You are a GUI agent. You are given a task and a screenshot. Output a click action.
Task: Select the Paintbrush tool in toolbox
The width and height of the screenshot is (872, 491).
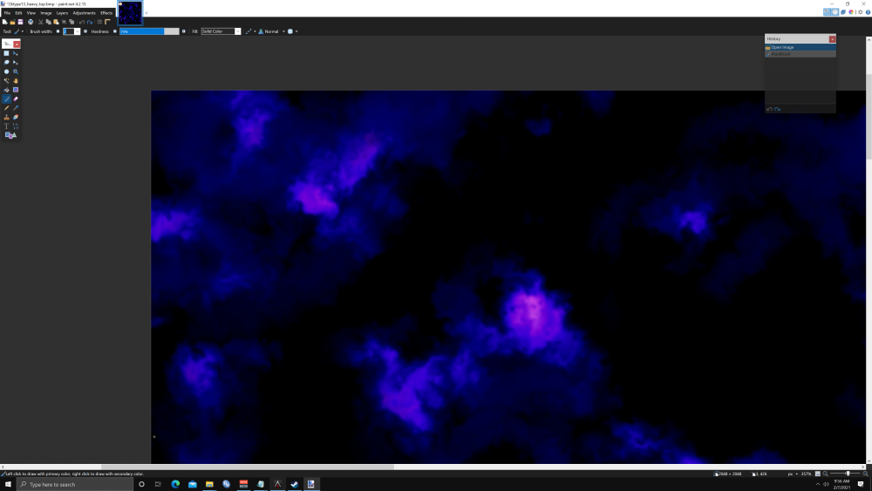[7, 99]
